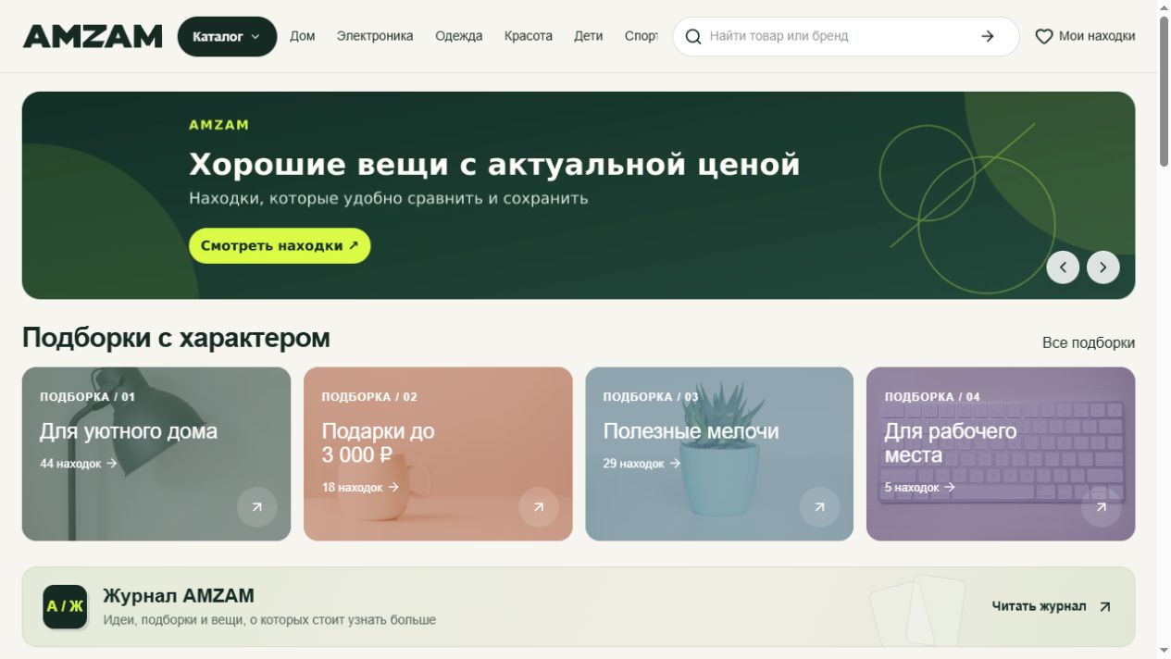Click Подборки с характером heading
Screen dimensions: 1171x659
tap(176, 339)
